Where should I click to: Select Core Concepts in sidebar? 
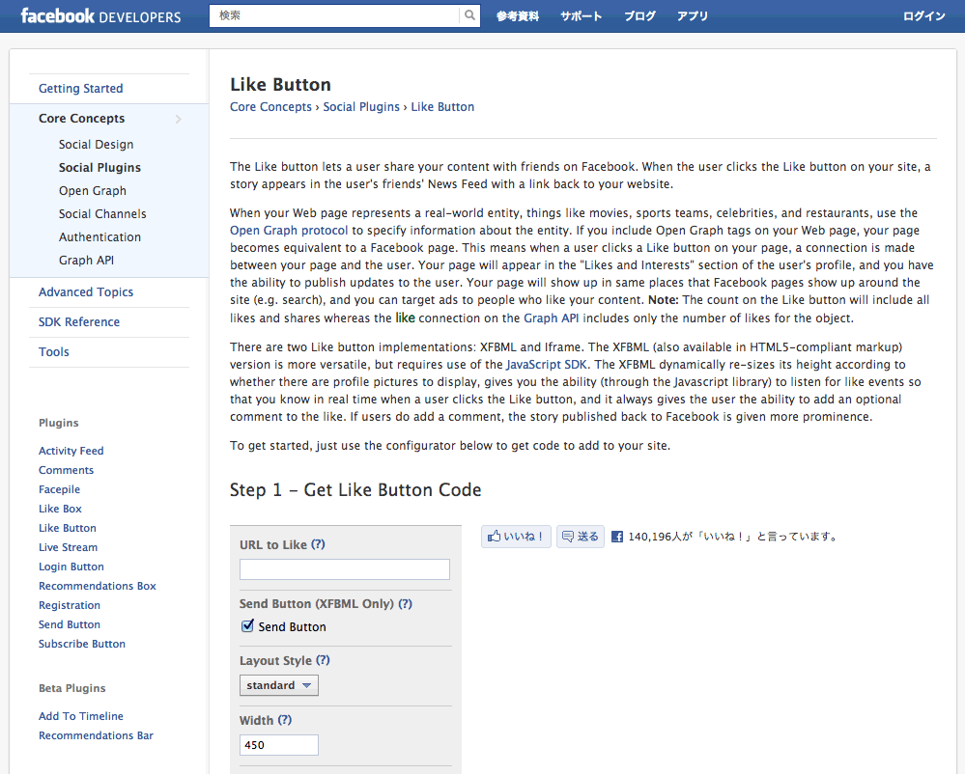tap(81, 118)
